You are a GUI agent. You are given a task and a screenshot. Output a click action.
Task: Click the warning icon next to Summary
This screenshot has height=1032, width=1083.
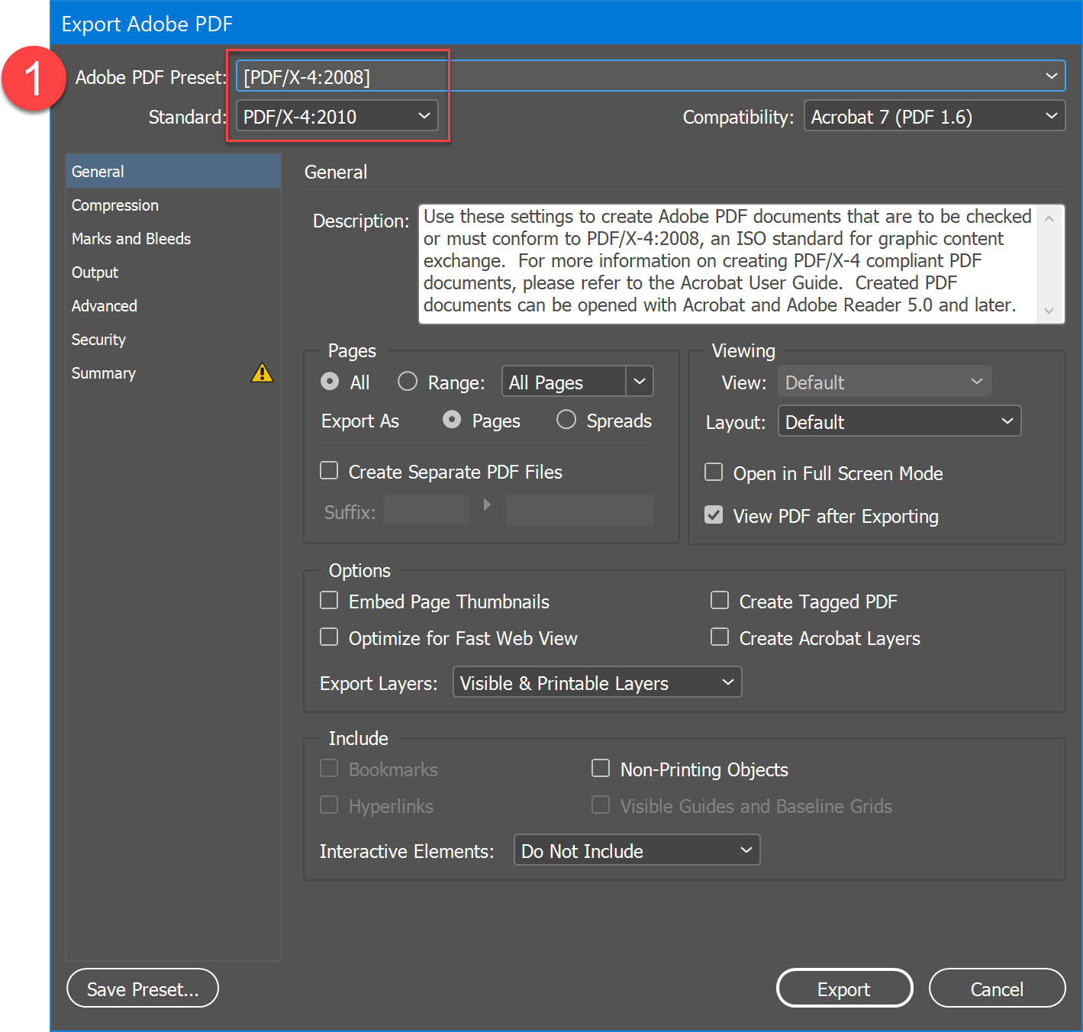click(x=262, y=372)
